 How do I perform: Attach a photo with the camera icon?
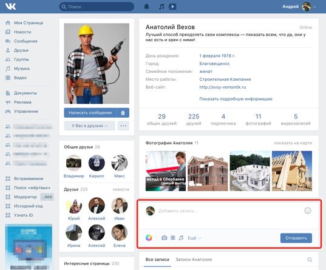point(165,238)
